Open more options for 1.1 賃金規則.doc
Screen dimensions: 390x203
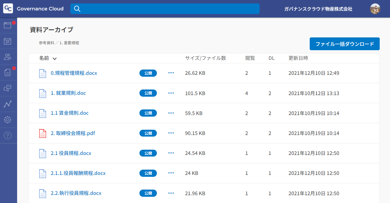click(171, 113)
